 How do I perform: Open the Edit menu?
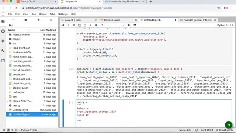17,14
